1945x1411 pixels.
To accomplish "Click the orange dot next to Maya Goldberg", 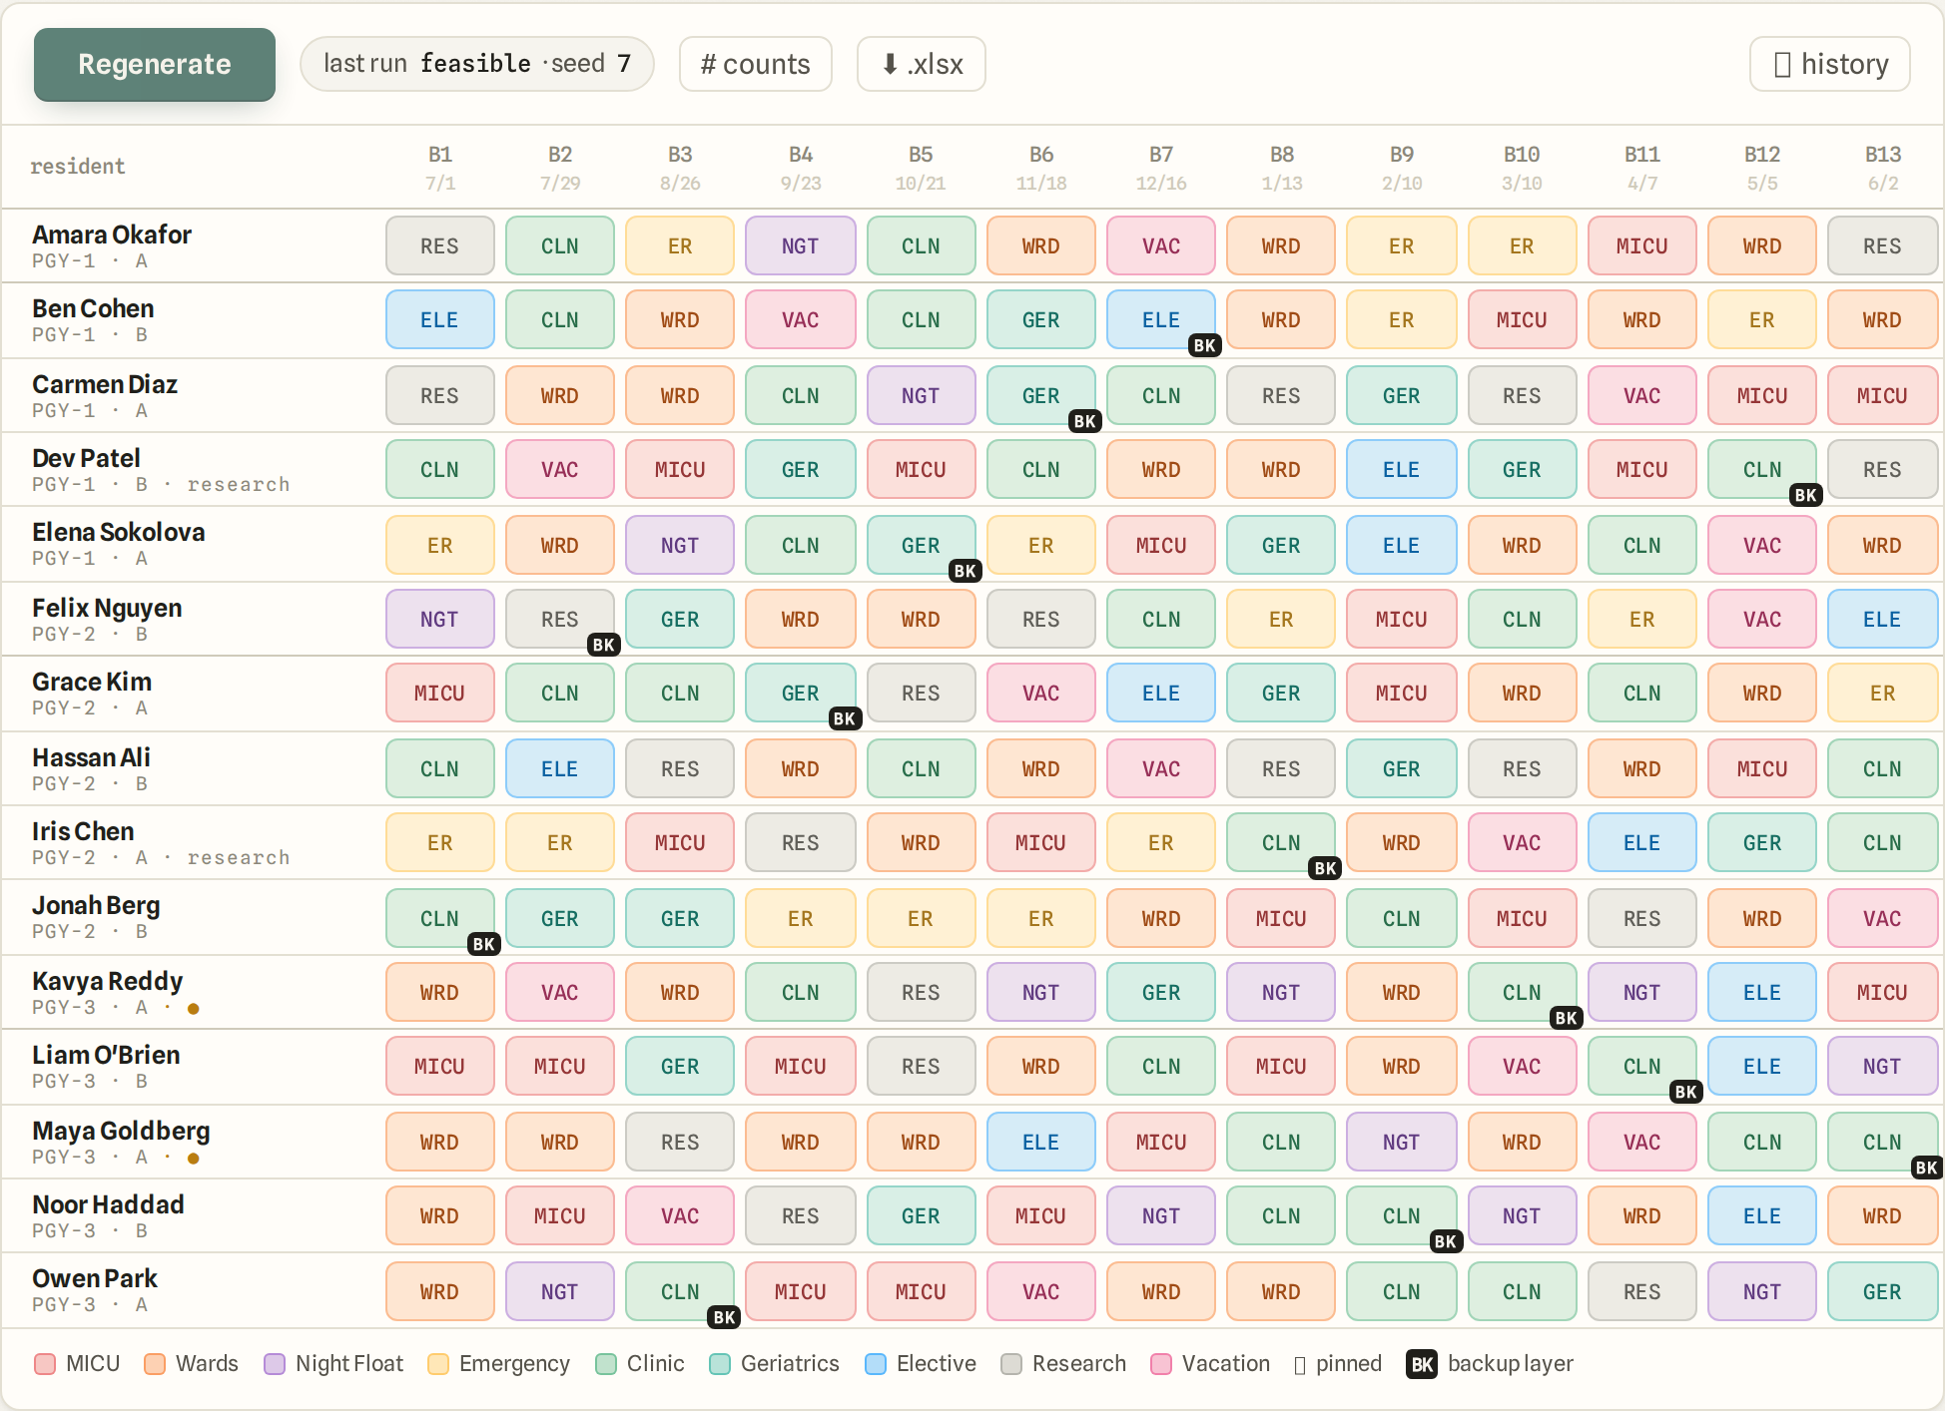I will coord(194,1159).
